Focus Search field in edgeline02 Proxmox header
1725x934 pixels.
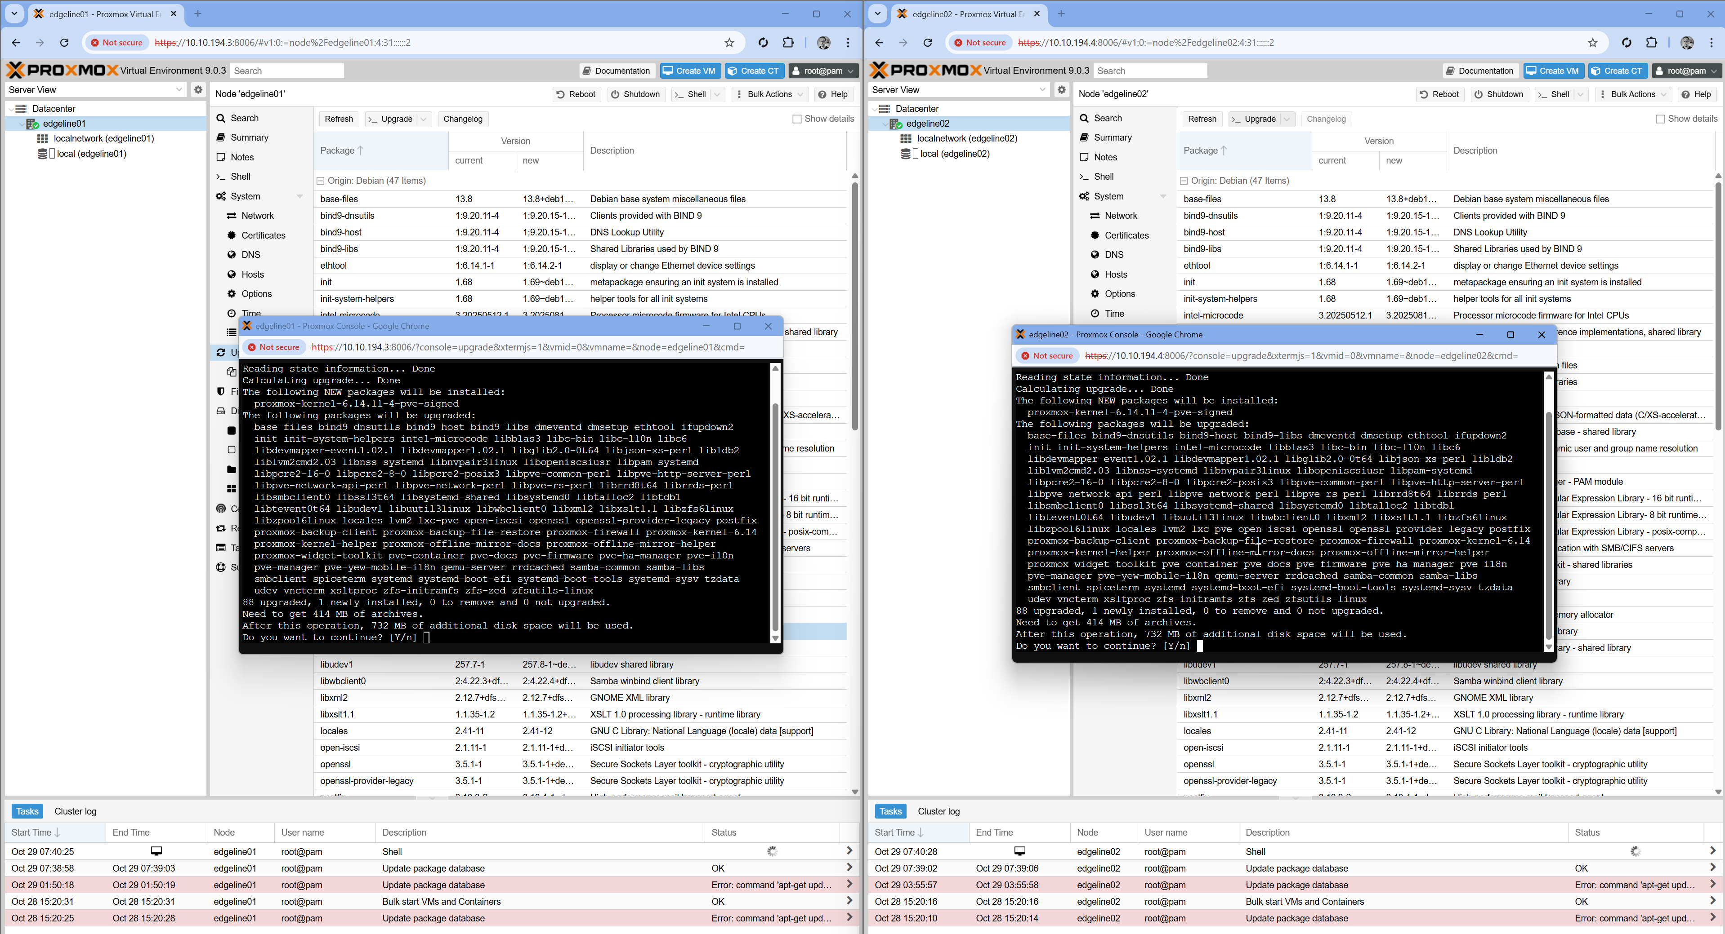pyautogui.click(x=1150, y=70)
